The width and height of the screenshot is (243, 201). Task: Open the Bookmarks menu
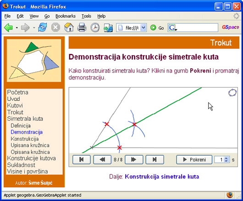[x=66, y=16]
